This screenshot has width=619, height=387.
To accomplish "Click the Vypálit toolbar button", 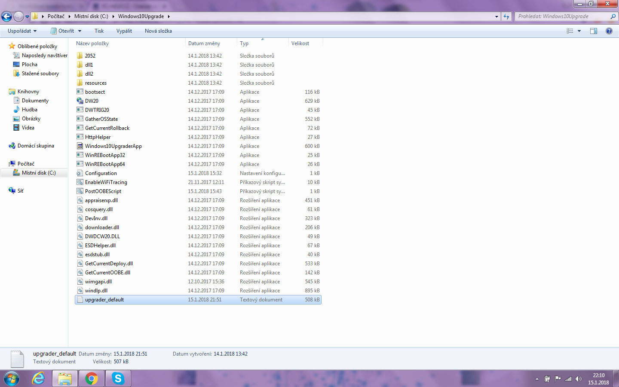I will pyautogui.click(x=124, y=31).
